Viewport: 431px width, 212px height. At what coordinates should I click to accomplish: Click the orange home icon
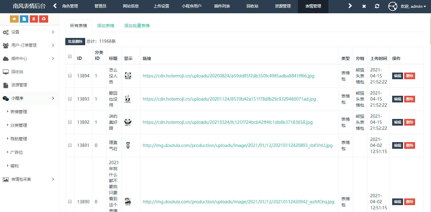click(x=14, y=19)
